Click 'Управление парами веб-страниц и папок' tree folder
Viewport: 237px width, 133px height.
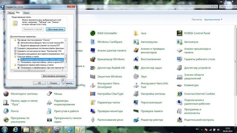click(x=34, y=65)
